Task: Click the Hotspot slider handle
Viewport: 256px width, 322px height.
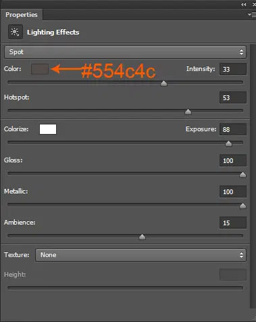Action: pyautogui.click(x=188, y=112)
